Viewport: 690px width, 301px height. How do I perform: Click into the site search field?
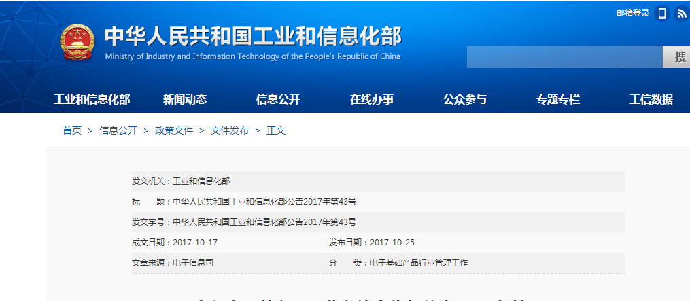(565, 57)
